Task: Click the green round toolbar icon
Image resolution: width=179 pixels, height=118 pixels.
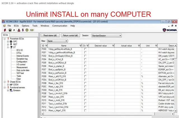Action: tap(27, 30)
